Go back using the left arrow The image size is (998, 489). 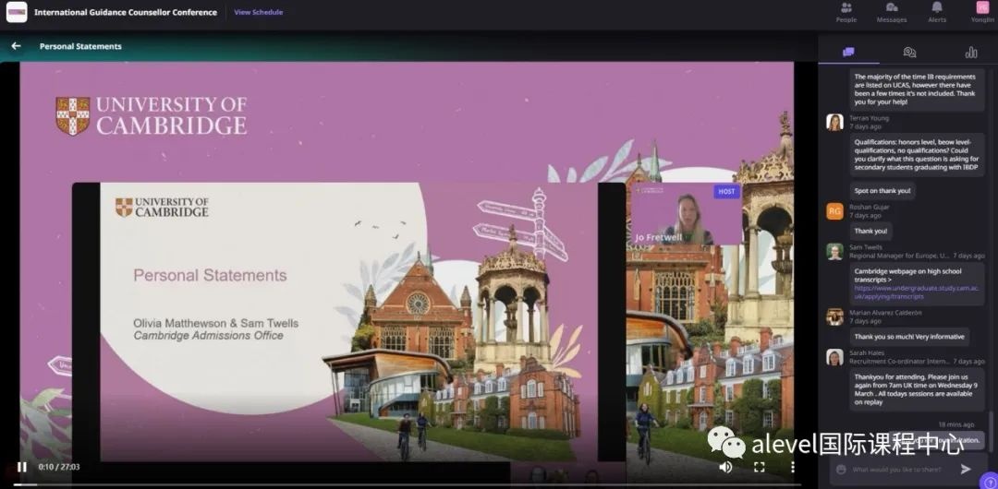click(x=16, y=46)
